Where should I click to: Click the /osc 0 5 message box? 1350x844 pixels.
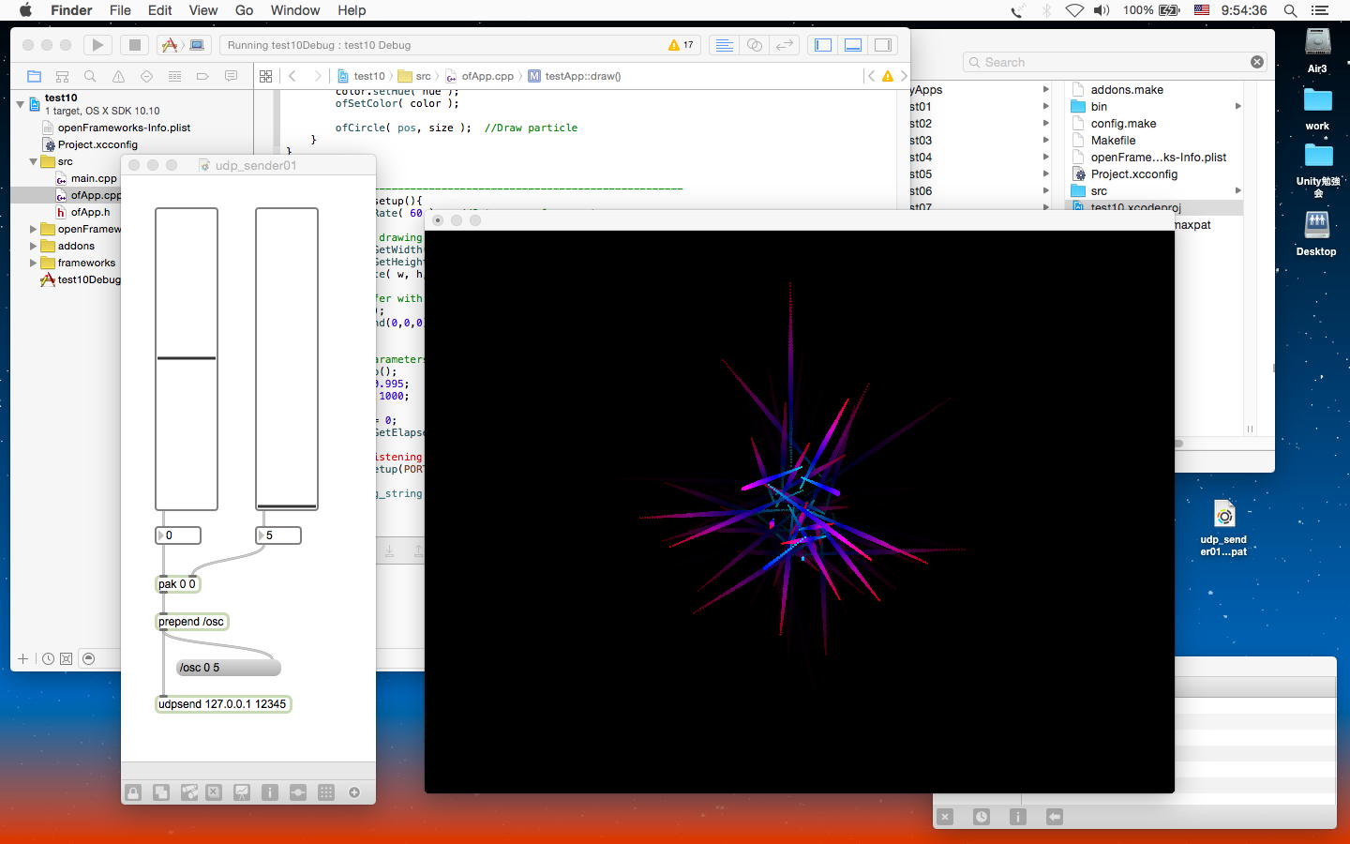coord(228,668)
